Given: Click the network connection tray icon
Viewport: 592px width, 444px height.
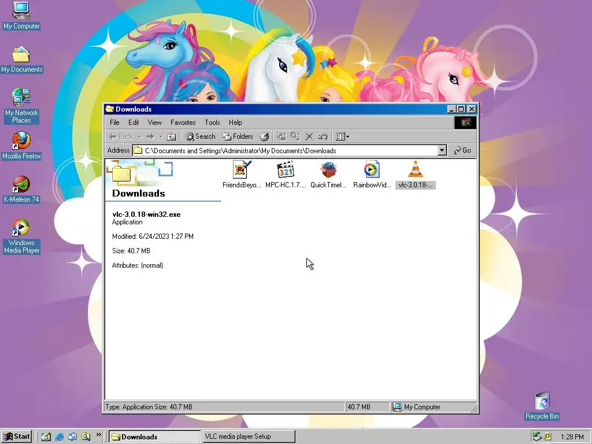Looking at the screenshot, I should click(x=537, y=437).
